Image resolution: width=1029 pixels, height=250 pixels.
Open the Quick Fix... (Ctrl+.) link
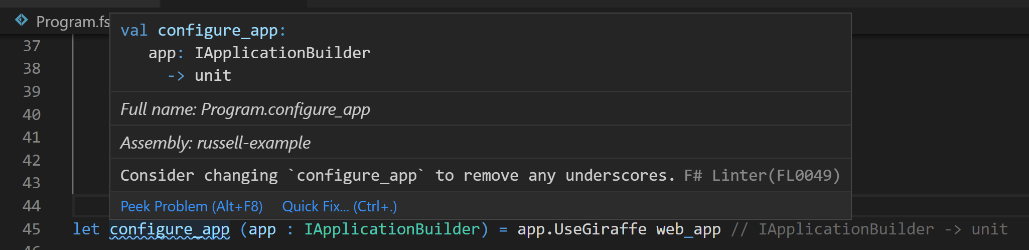340,206
